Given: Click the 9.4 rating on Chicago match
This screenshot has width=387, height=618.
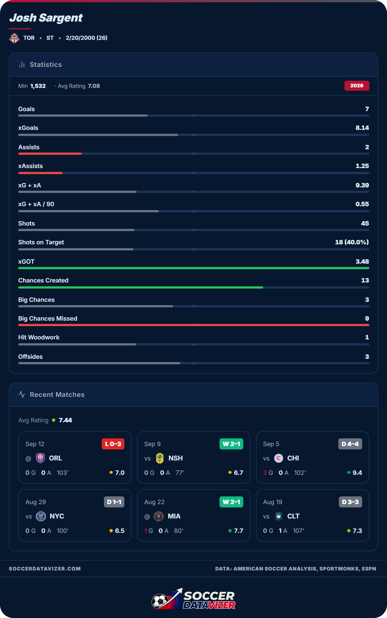Looking at the screenshot, I should 357,473.
